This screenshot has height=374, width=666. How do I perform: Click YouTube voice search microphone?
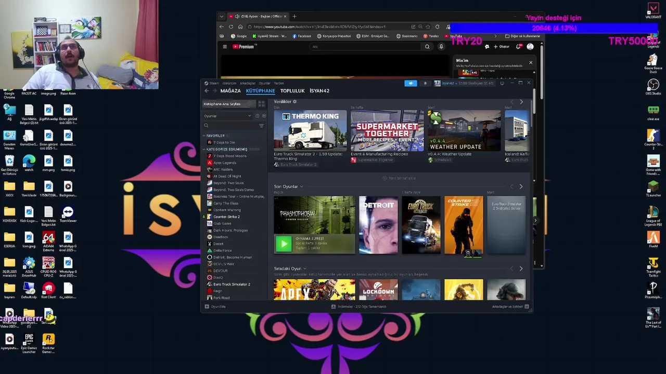441,47
